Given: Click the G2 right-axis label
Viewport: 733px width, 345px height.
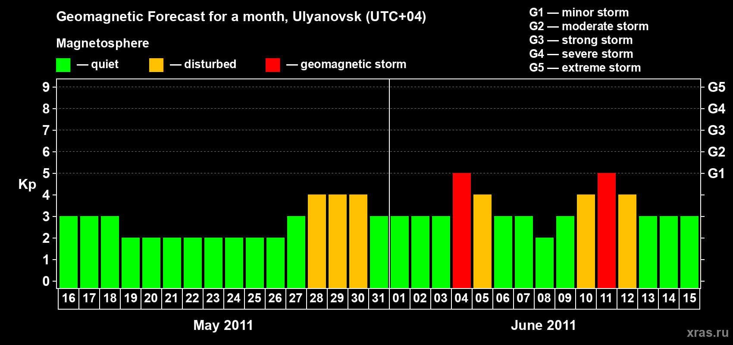Looking at the screenshot, I should pos(717,152).
